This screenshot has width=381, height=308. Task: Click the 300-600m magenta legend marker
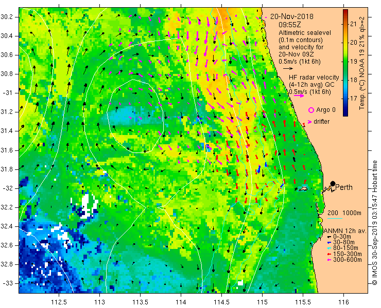[329, 260]
